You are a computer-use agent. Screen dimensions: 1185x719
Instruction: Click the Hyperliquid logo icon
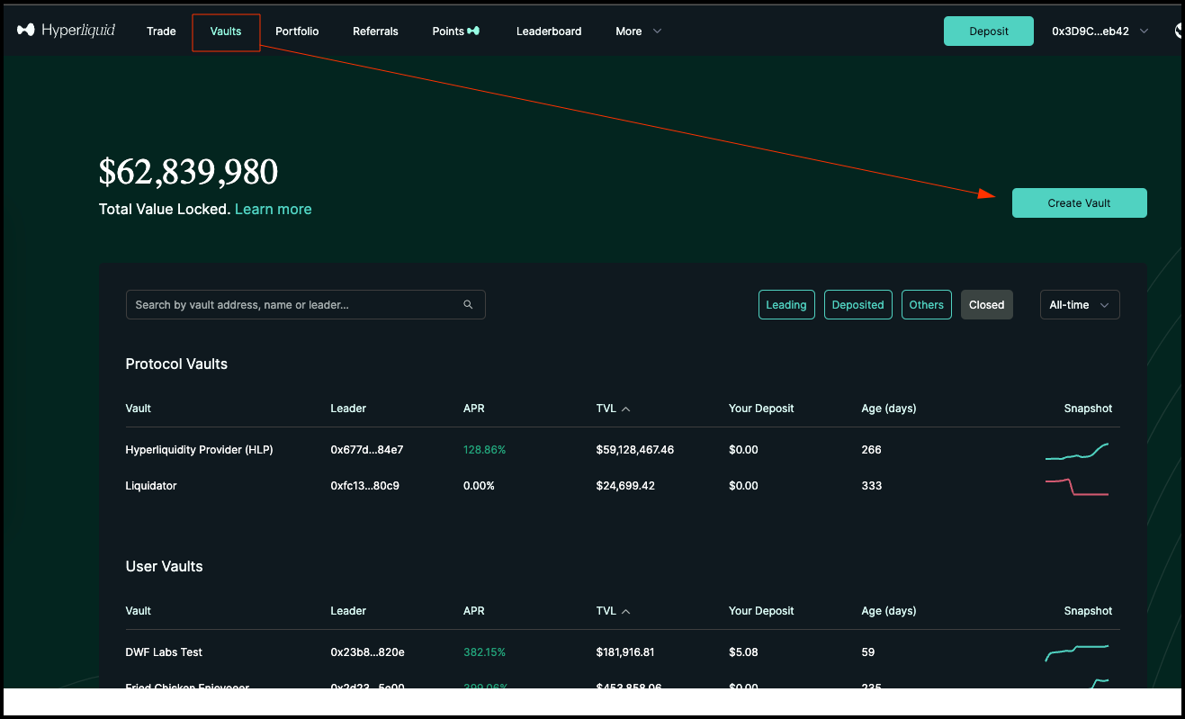pos(26,31)
